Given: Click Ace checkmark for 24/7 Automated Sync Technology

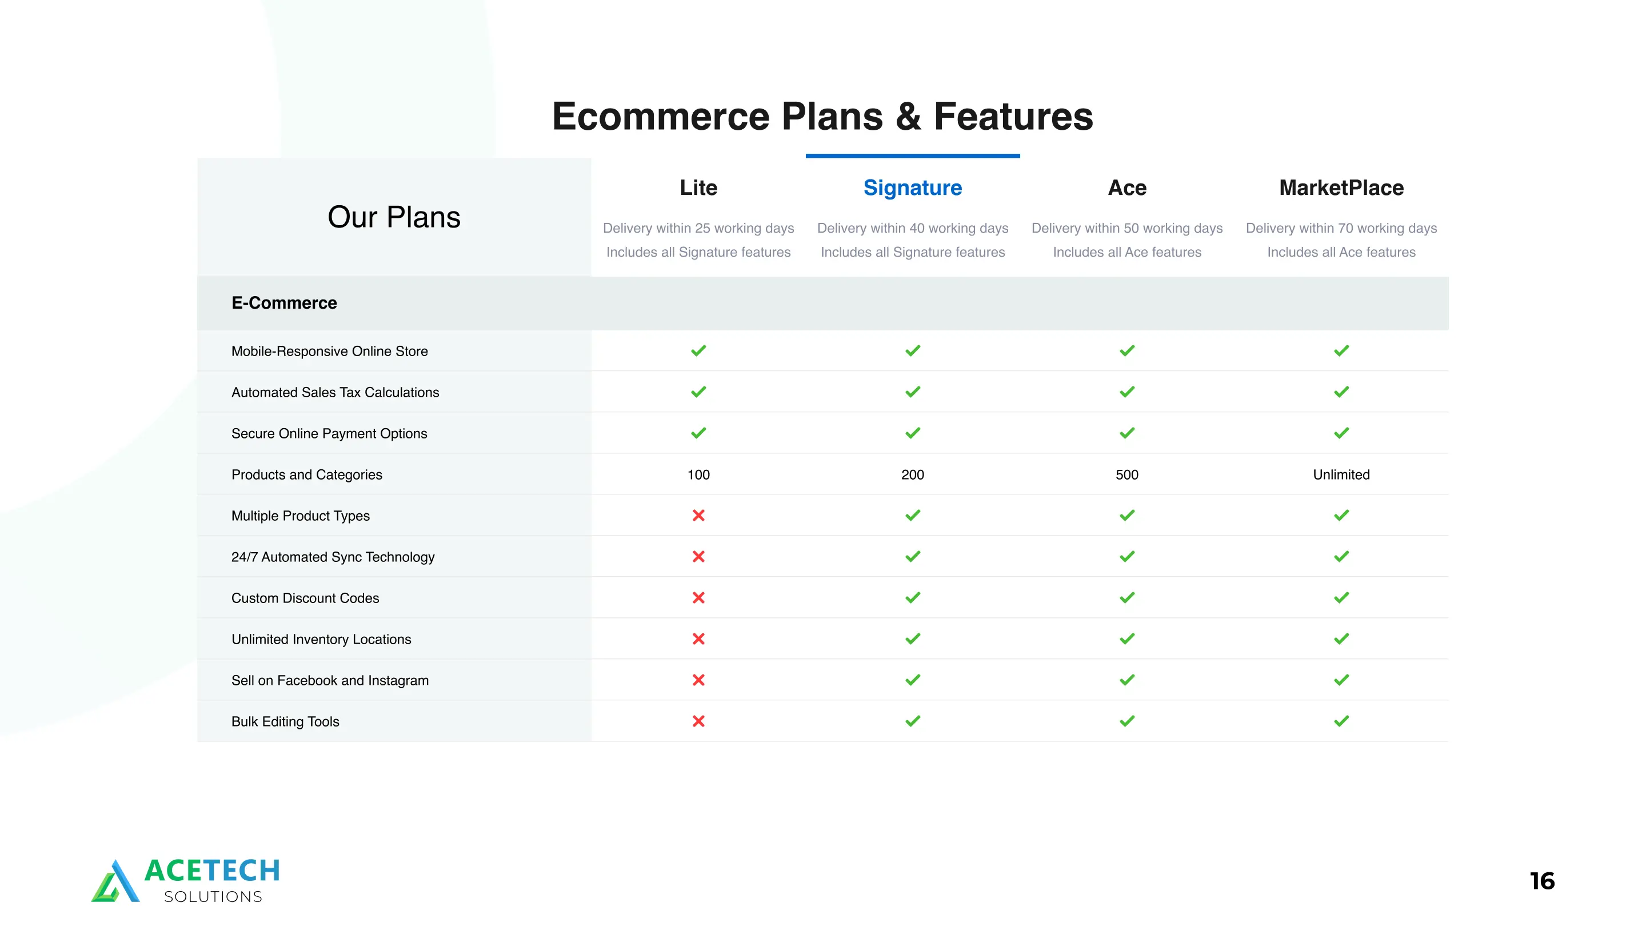Looking at the screenshot, I should [x=1127, y=557].
